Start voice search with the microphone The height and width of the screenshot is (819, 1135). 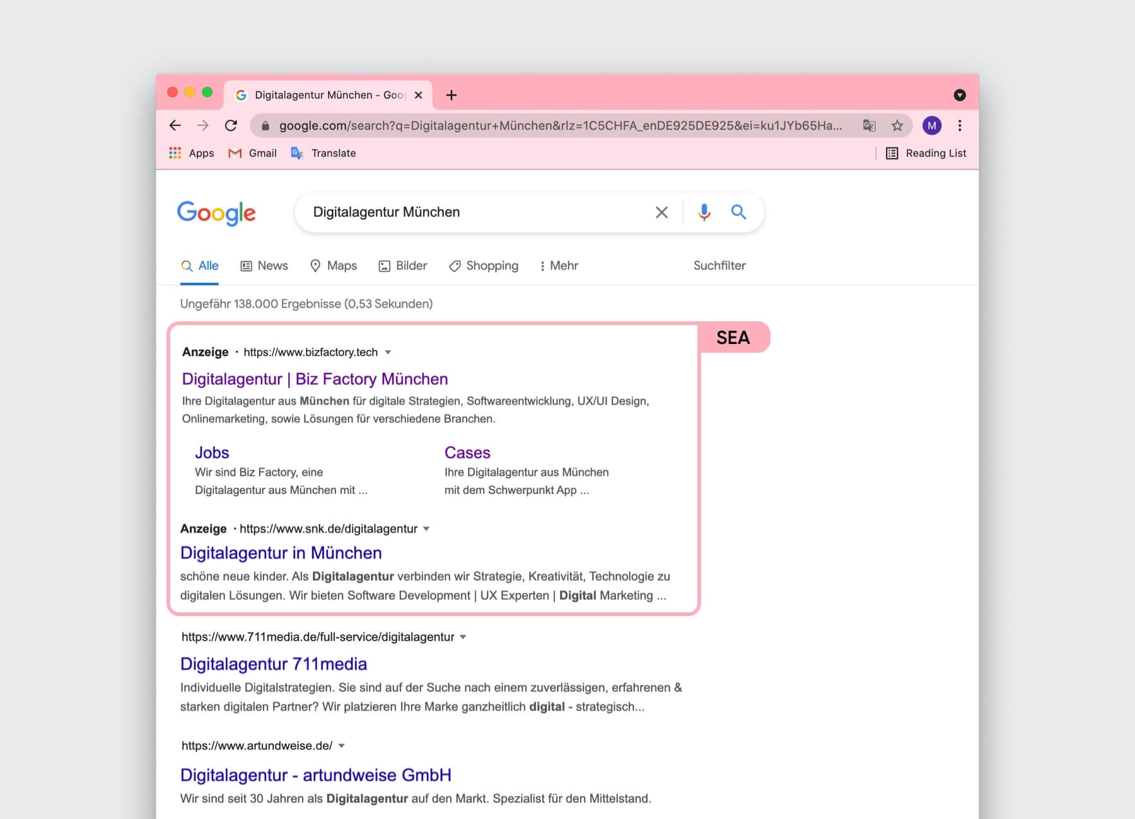tap(704, 212)
